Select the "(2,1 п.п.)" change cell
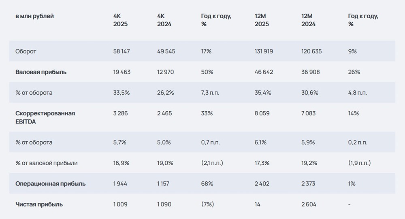This screenshot has width=405, height=219. (x=212, y=163)
